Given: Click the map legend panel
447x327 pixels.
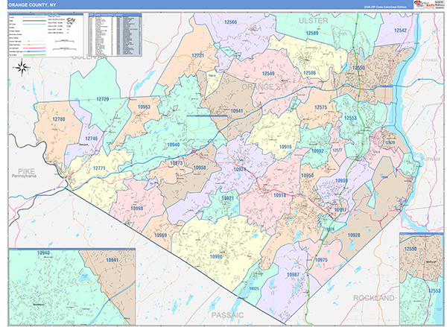Looking at the screenshot, I should point(46,34).
